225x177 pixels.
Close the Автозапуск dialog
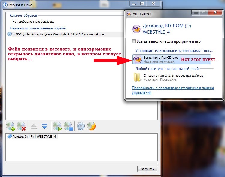(x=215, y=13)
